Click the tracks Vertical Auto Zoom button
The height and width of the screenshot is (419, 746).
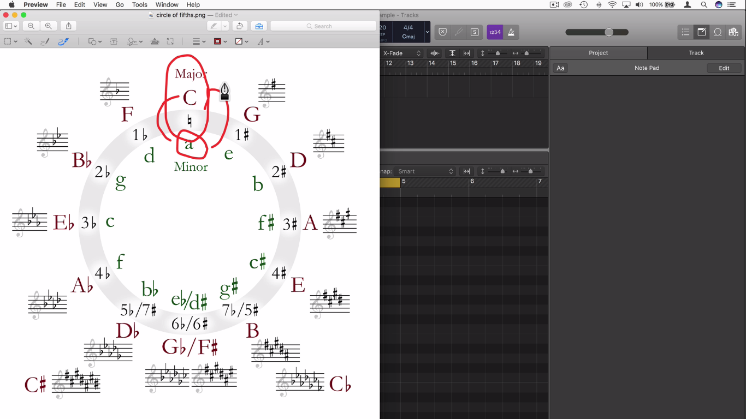pos(452,53)
